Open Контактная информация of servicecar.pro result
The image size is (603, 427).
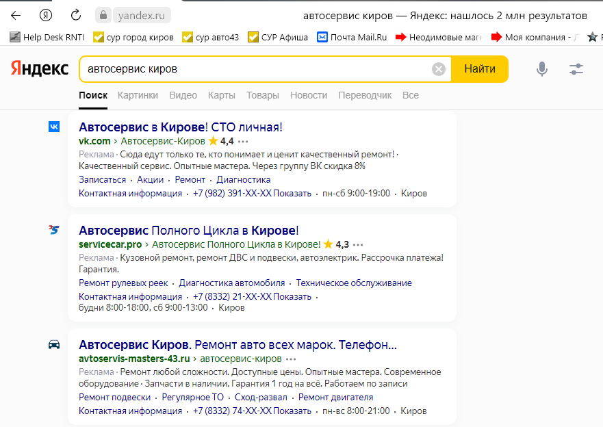(x=130, y=297)
